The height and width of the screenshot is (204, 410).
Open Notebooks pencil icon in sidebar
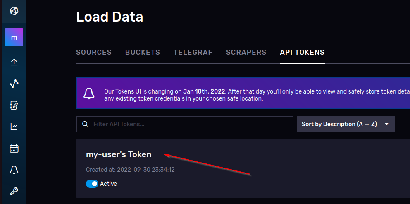(x=14, y=106)
